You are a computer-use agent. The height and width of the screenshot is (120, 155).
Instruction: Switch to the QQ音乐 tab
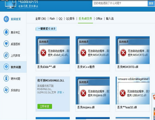(x=70, y=18)
